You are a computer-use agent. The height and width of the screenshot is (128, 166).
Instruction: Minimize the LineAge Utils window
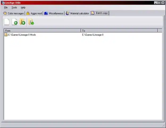(155, 3)
